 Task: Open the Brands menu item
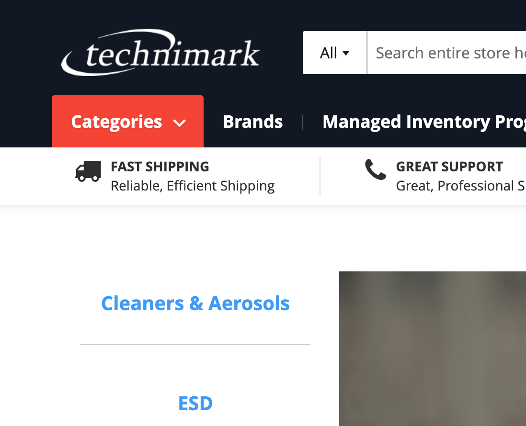click(253, 122)
